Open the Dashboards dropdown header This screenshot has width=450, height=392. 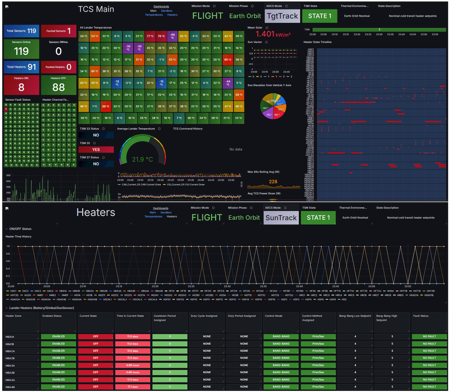click(x=161, y=6)
